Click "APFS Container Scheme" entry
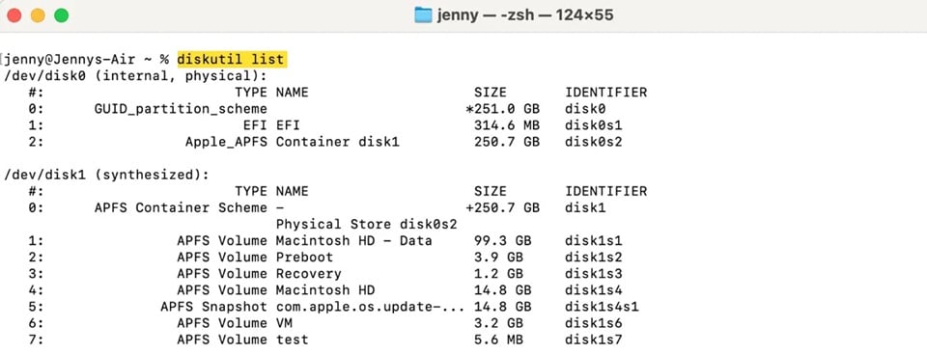Screen dimensions: 927x354 [181, 208]
